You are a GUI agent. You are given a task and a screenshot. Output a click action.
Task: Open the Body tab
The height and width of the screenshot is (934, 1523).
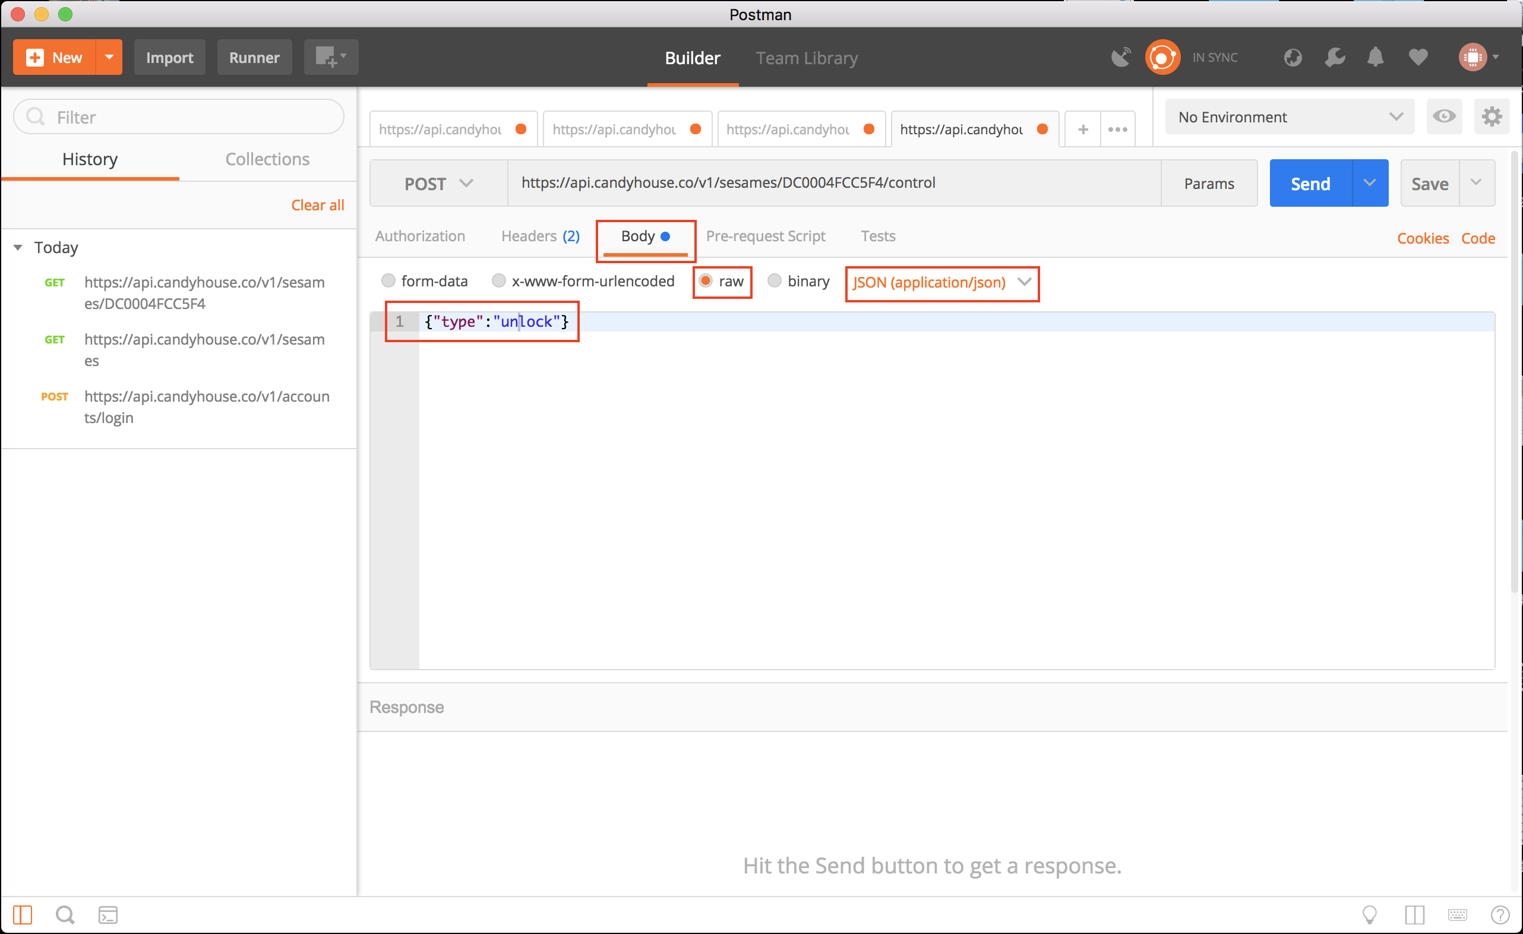[x=645, y=236]
